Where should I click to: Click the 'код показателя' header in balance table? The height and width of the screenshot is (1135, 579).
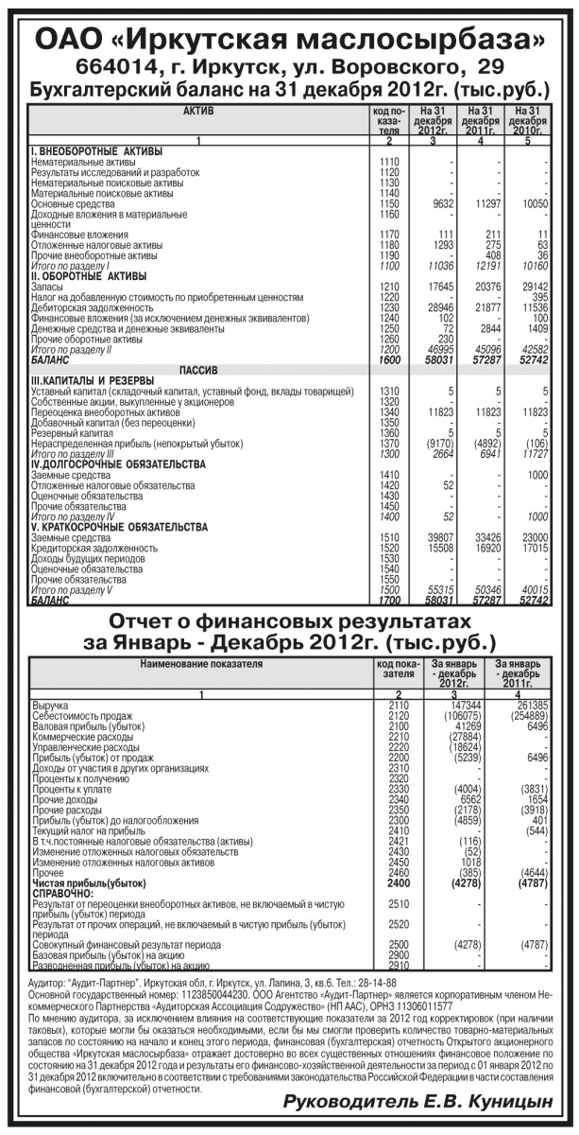click(386, 121)
